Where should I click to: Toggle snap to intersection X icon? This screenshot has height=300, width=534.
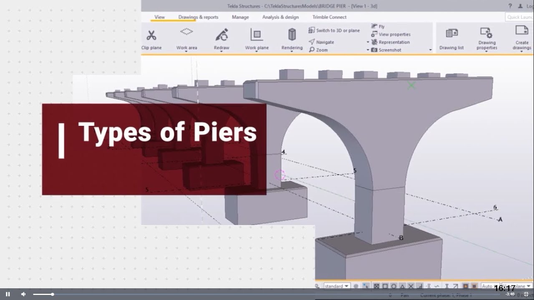point(411,286)
